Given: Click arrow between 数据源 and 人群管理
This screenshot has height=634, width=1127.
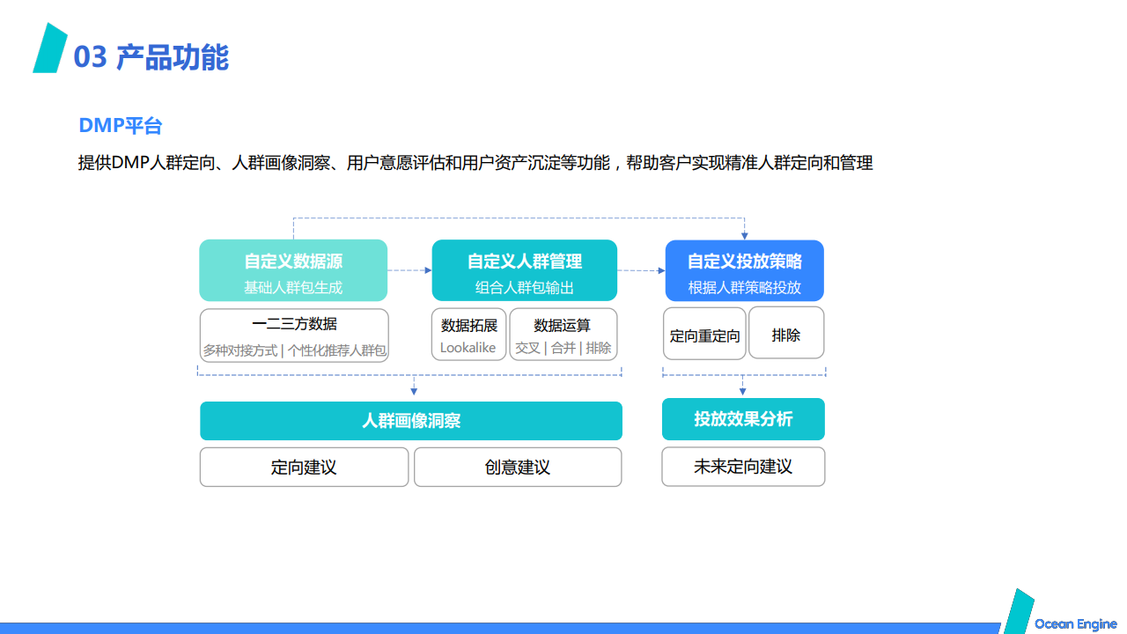Looking at the screenshot, I should tap(410, 270).
